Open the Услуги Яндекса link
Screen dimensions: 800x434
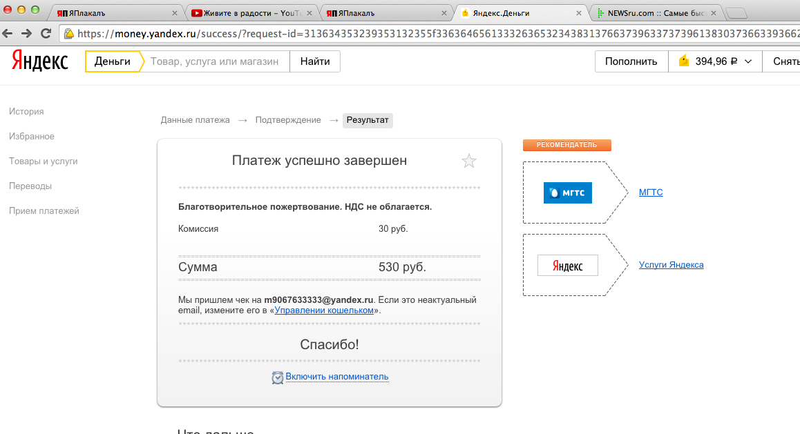point(671,265)
